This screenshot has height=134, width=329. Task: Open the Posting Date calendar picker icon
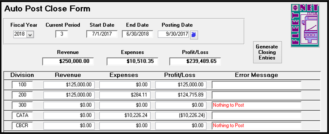[194, 35]
